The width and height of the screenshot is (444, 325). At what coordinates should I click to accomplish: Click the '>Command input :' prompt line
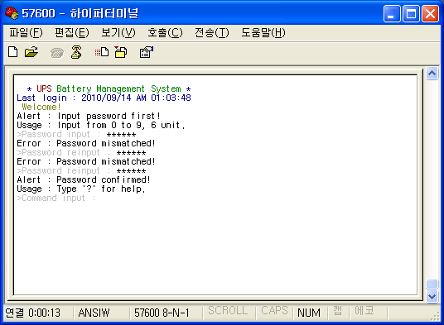click(x=56, y=198)
